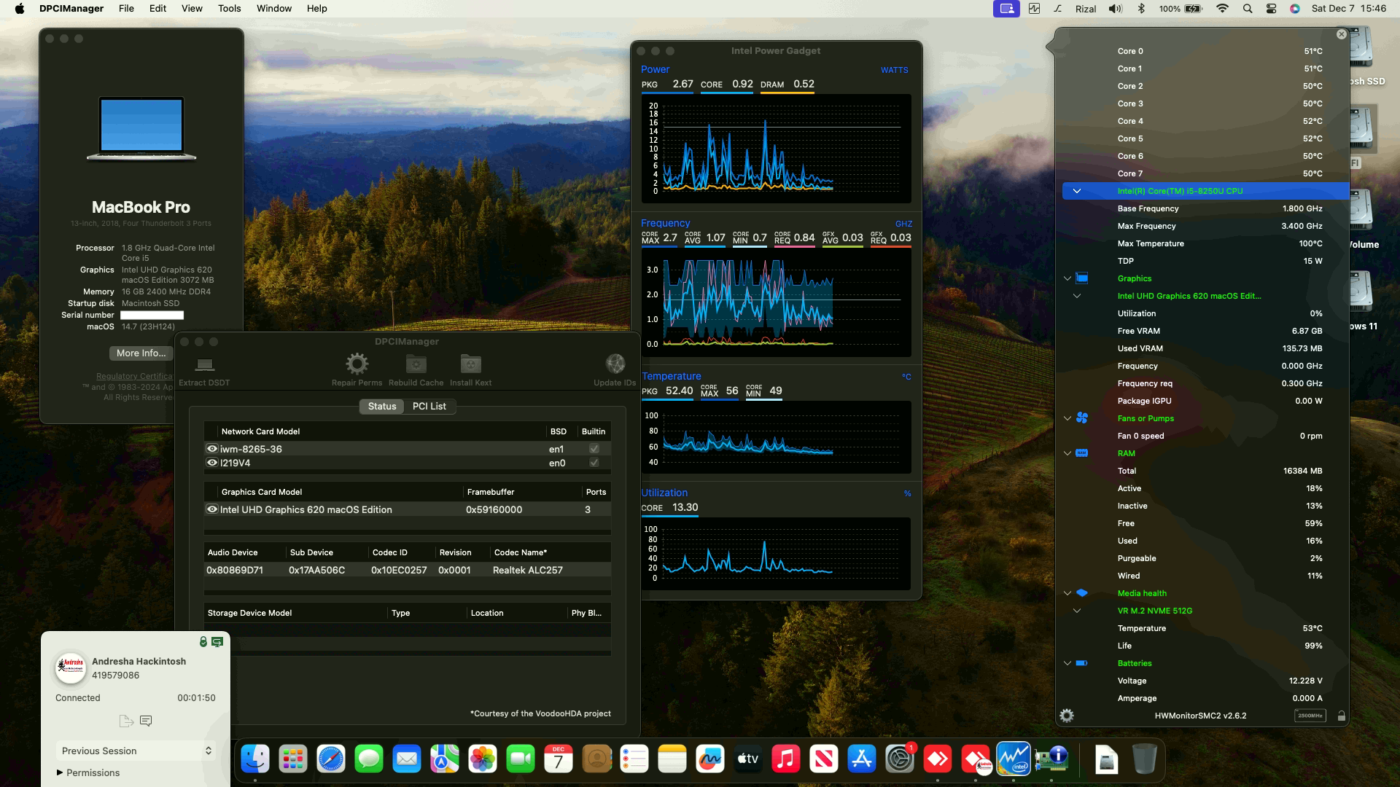Click the screen sharing menu bar icon
The image size is (1400, 787).
click(1006, 9)
